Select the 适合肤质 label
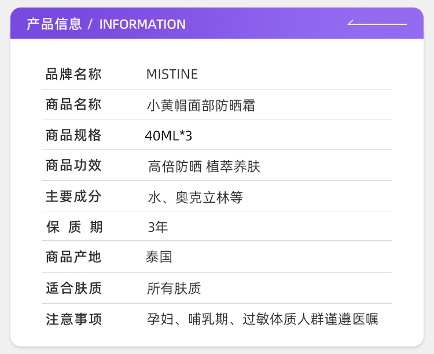 pyautogui.click(x=73, y=288)
